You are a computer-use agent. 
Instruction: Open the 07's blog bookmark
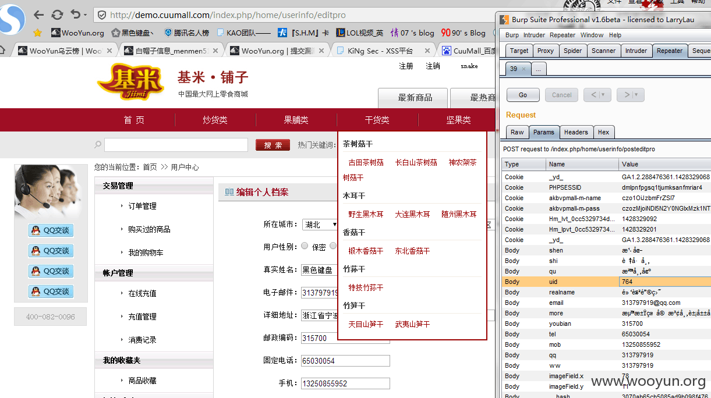[x=412, y=33]
